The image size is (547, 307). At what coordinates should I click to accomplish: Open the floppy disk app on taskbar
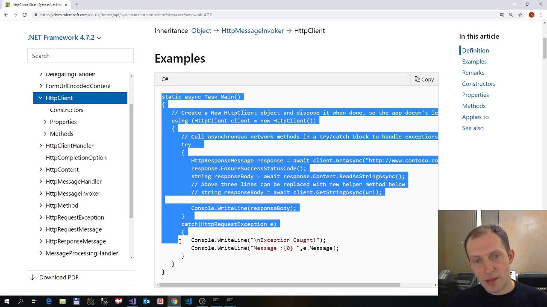[76, 301]
